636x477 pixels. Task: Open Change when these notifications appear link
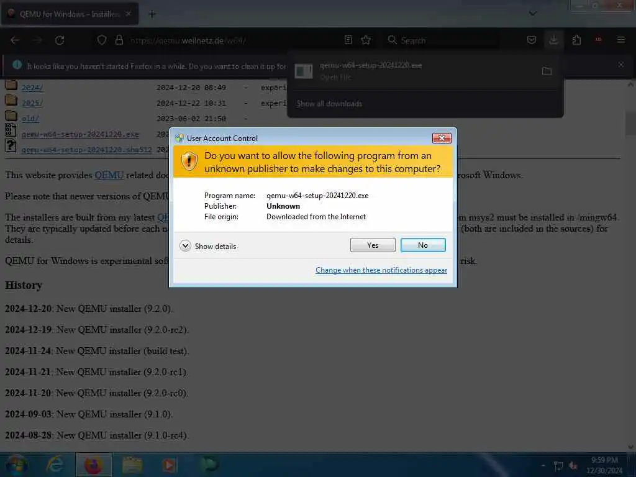381,270
